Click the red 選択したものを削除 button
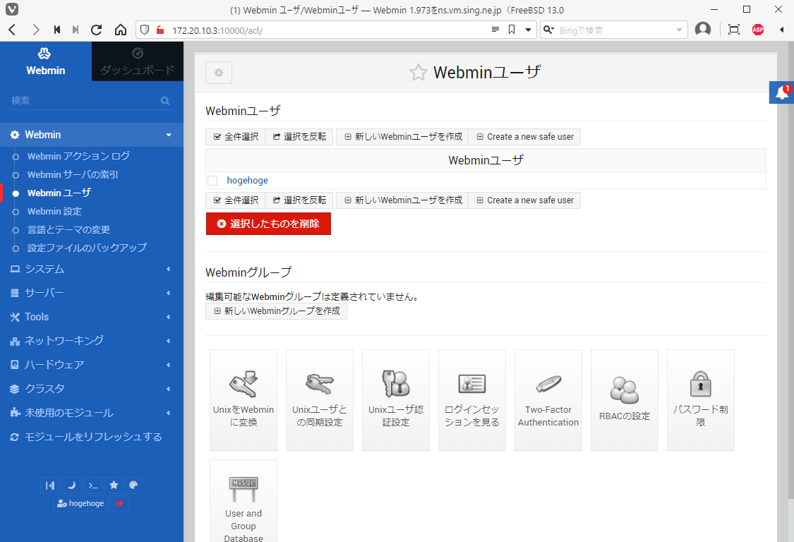The width and height of the screenshot is (794, 542). click(268, 224)
